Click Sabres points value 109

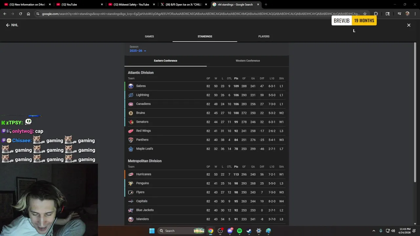coord(236,86)
